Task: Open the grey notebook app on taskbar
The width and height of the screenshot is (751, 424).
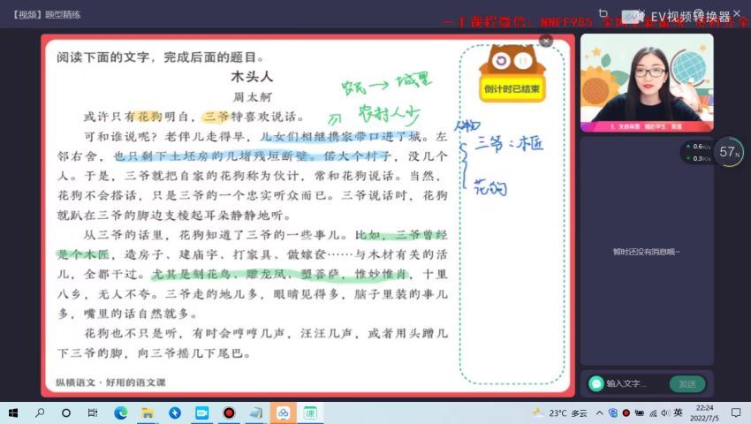Action: 256,413
